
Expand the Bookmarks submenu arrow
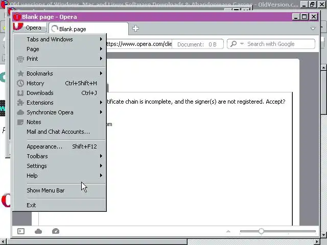pos(101,73)
